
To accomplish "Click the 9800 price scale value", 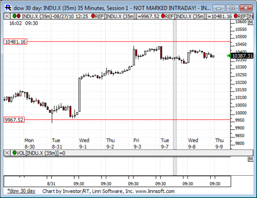I will [240, 143].
